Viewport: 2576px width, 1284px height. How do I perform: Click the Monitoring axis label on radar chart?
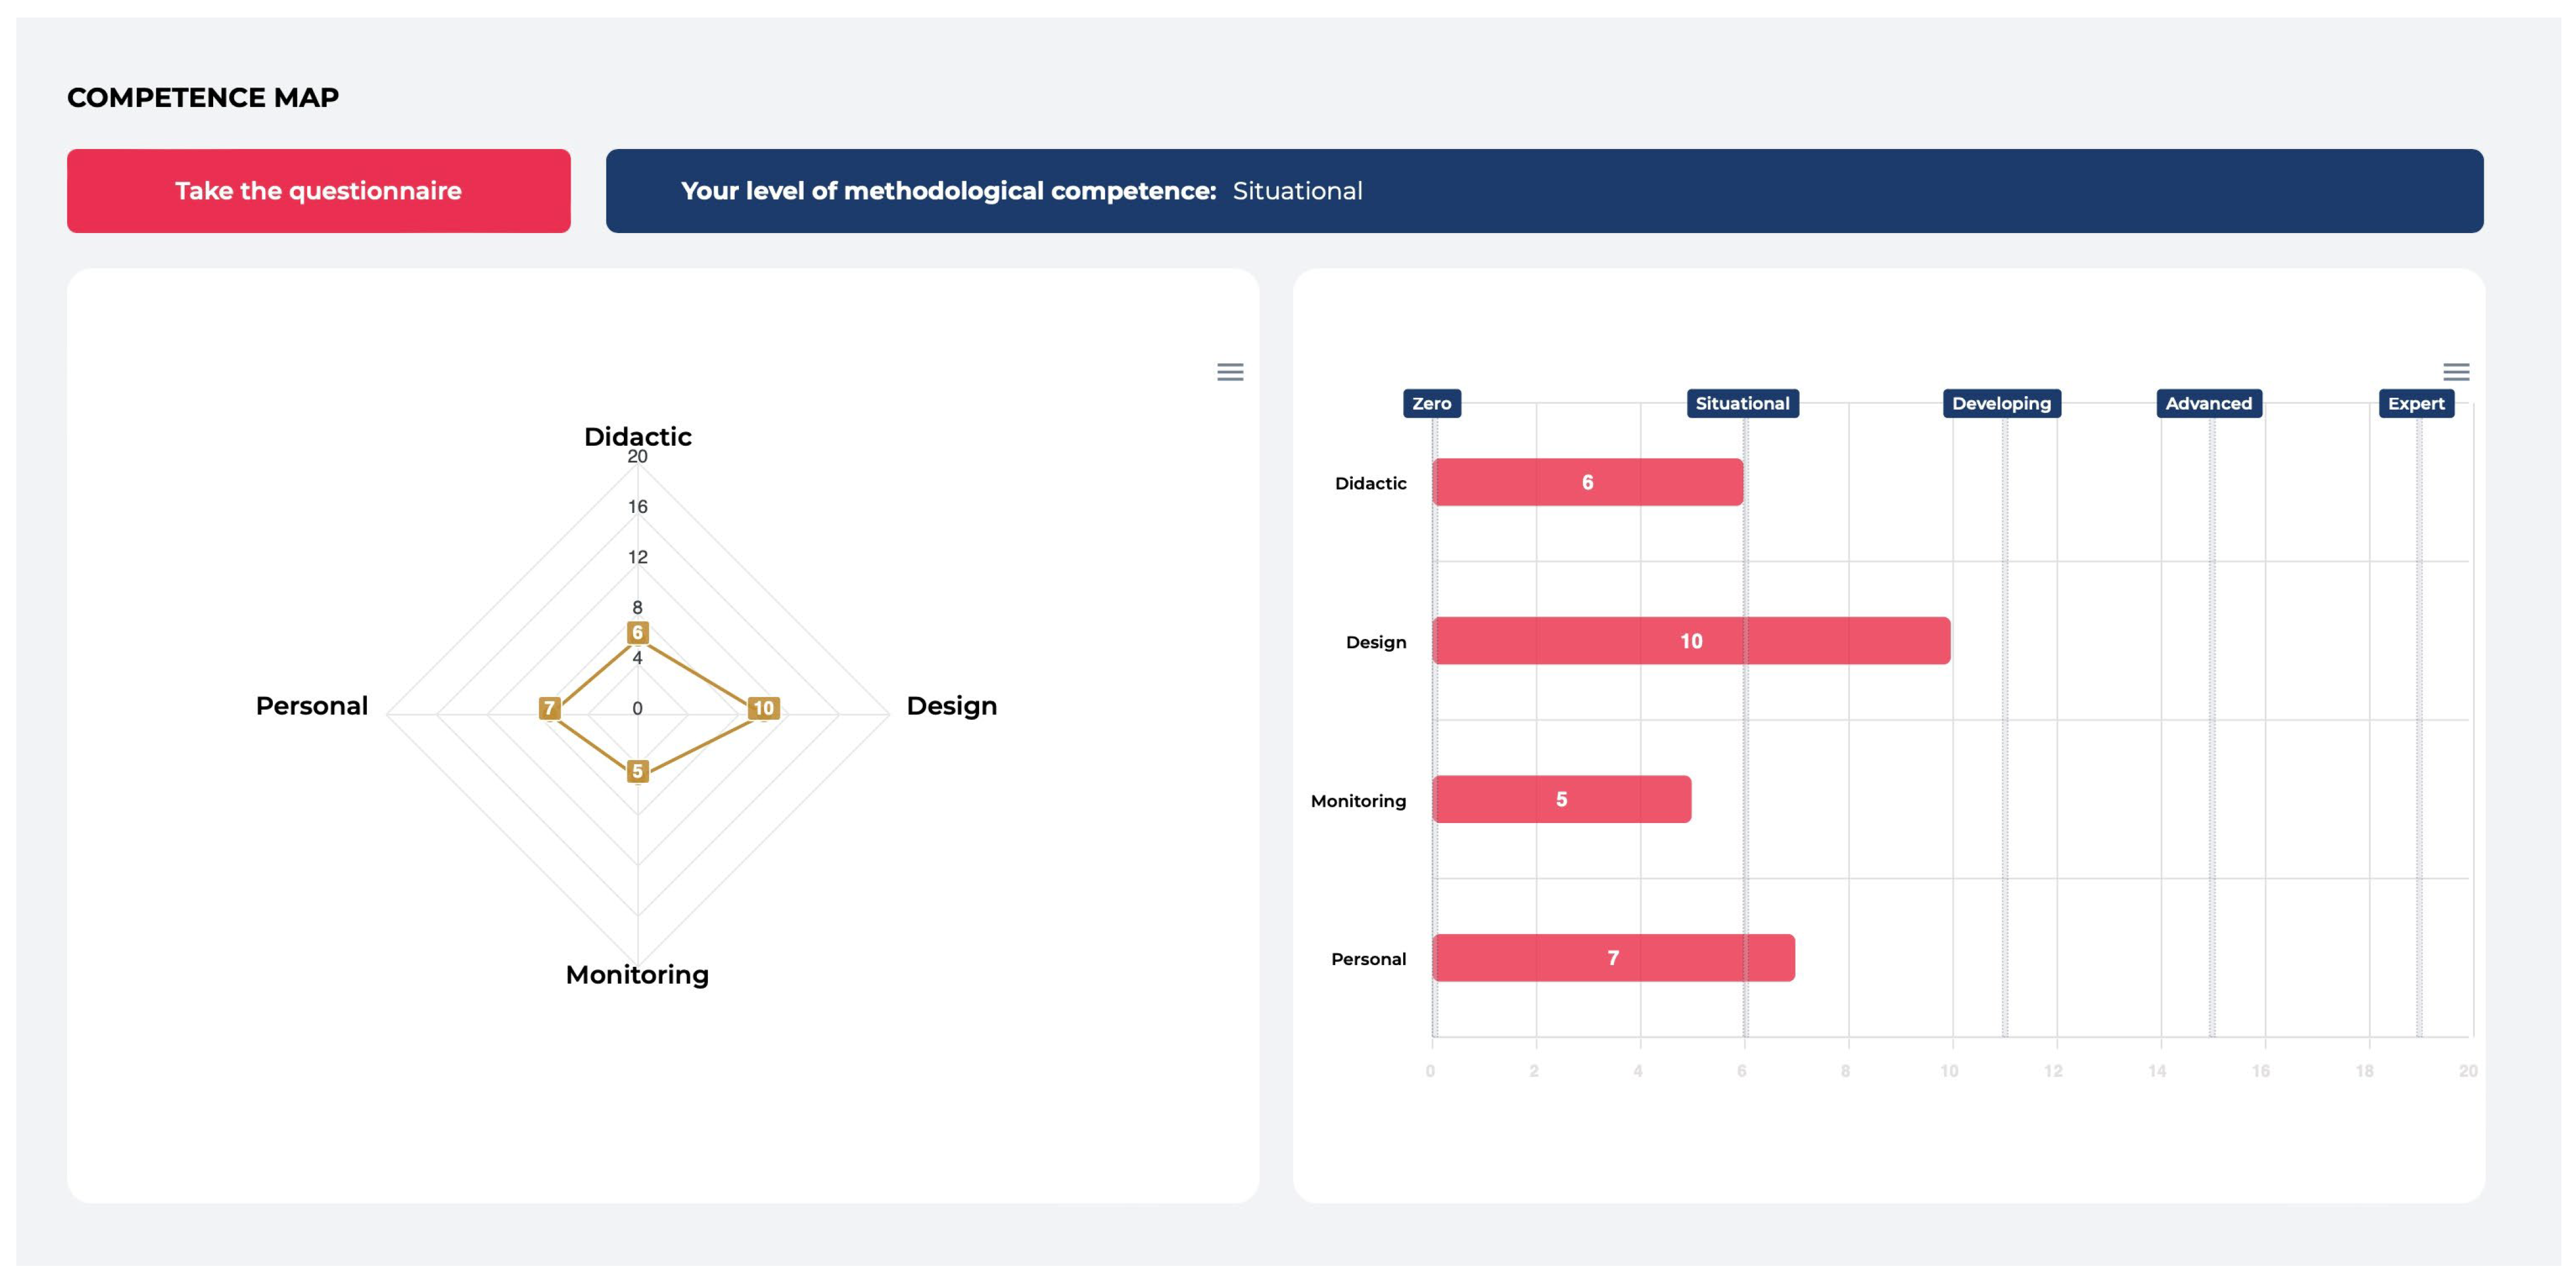[637, 974]
